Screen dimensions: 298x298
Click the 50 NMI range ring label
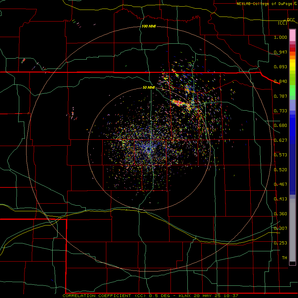click(x=149, y=88)
